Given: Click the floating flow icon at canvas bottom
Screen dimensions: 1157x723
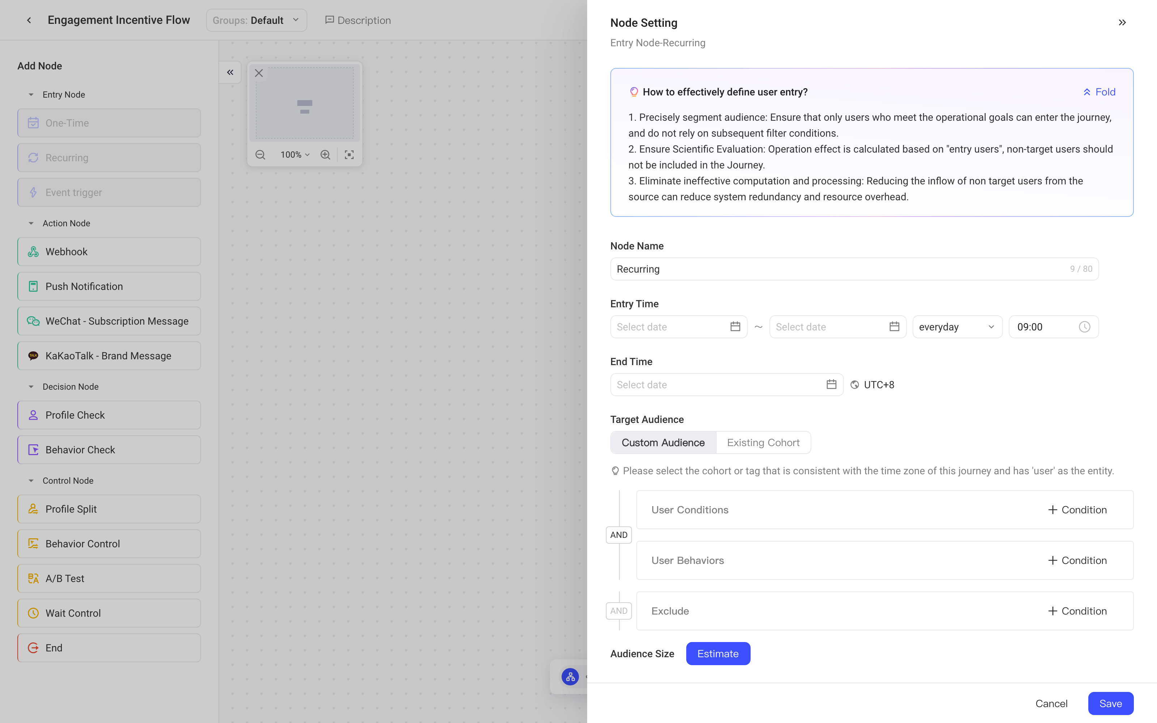Looking at the screenshot, I should point(570,677).
